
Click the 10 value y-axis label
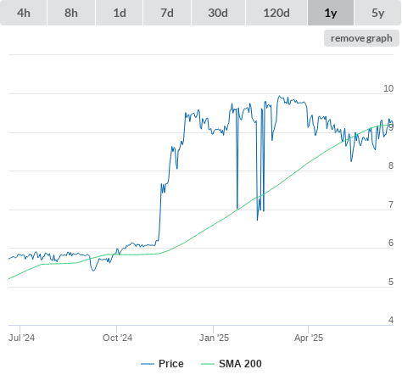tap(388, 88)
